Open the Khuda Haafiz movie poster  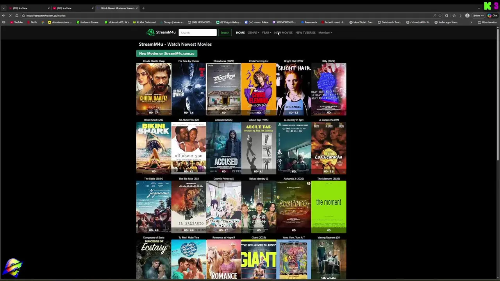pos(154,89)
